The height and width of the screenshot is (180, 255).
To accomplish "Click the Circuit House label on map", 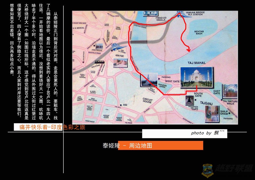I will tap(147, 100).
